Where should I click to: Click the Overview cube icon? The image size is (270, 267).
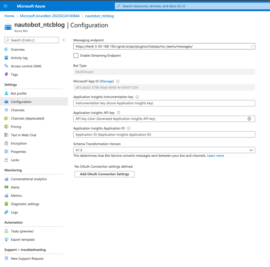point(6,49)
